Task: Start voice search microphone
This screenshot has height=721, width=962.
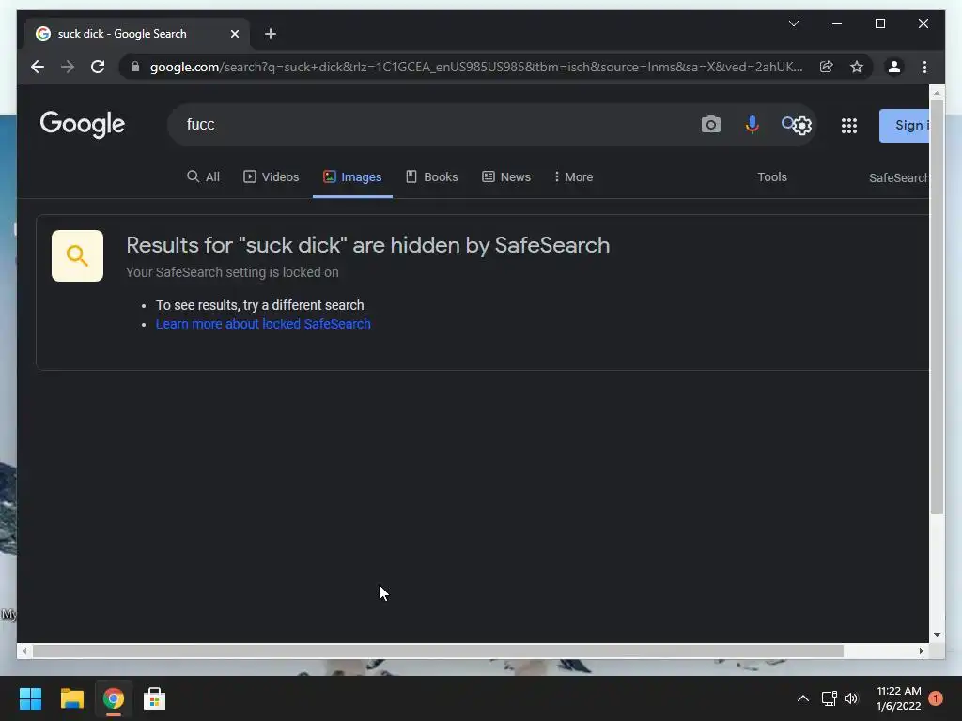Action: coord(752,125)
